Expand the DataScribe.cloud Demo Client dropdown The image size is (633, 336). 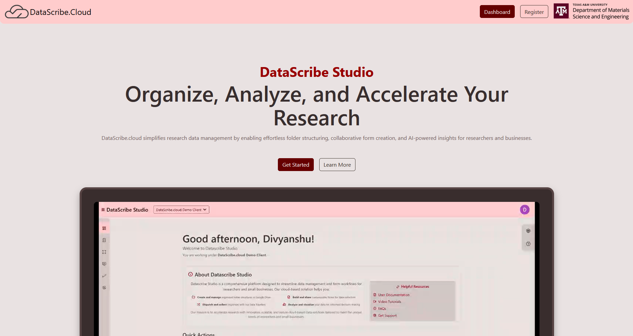point(181,209)
